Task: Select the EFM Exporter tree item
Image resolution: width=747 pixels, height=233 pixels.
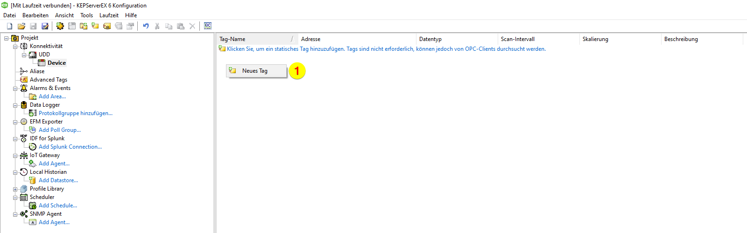Action: (46, 122)
